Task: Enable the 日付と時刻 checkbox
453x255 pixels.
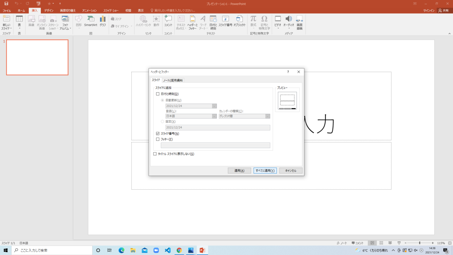Action: coord(158,93)
